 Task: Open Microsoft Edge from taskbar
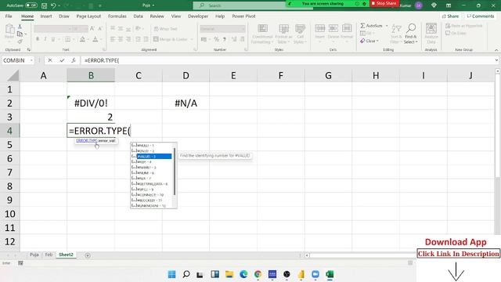click(x=243, y=274)
